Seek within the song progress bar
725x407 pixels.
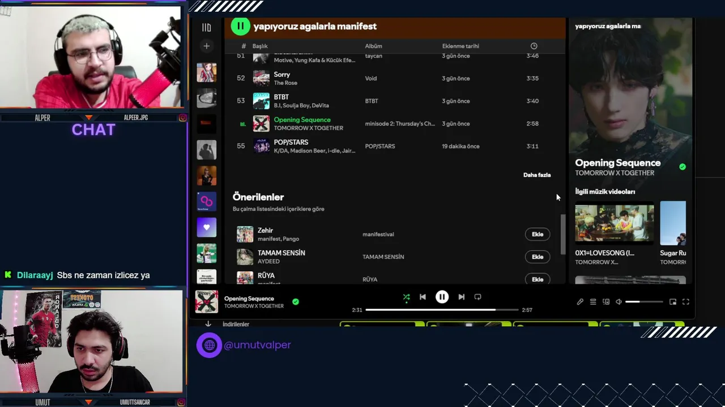pos(442,310)
